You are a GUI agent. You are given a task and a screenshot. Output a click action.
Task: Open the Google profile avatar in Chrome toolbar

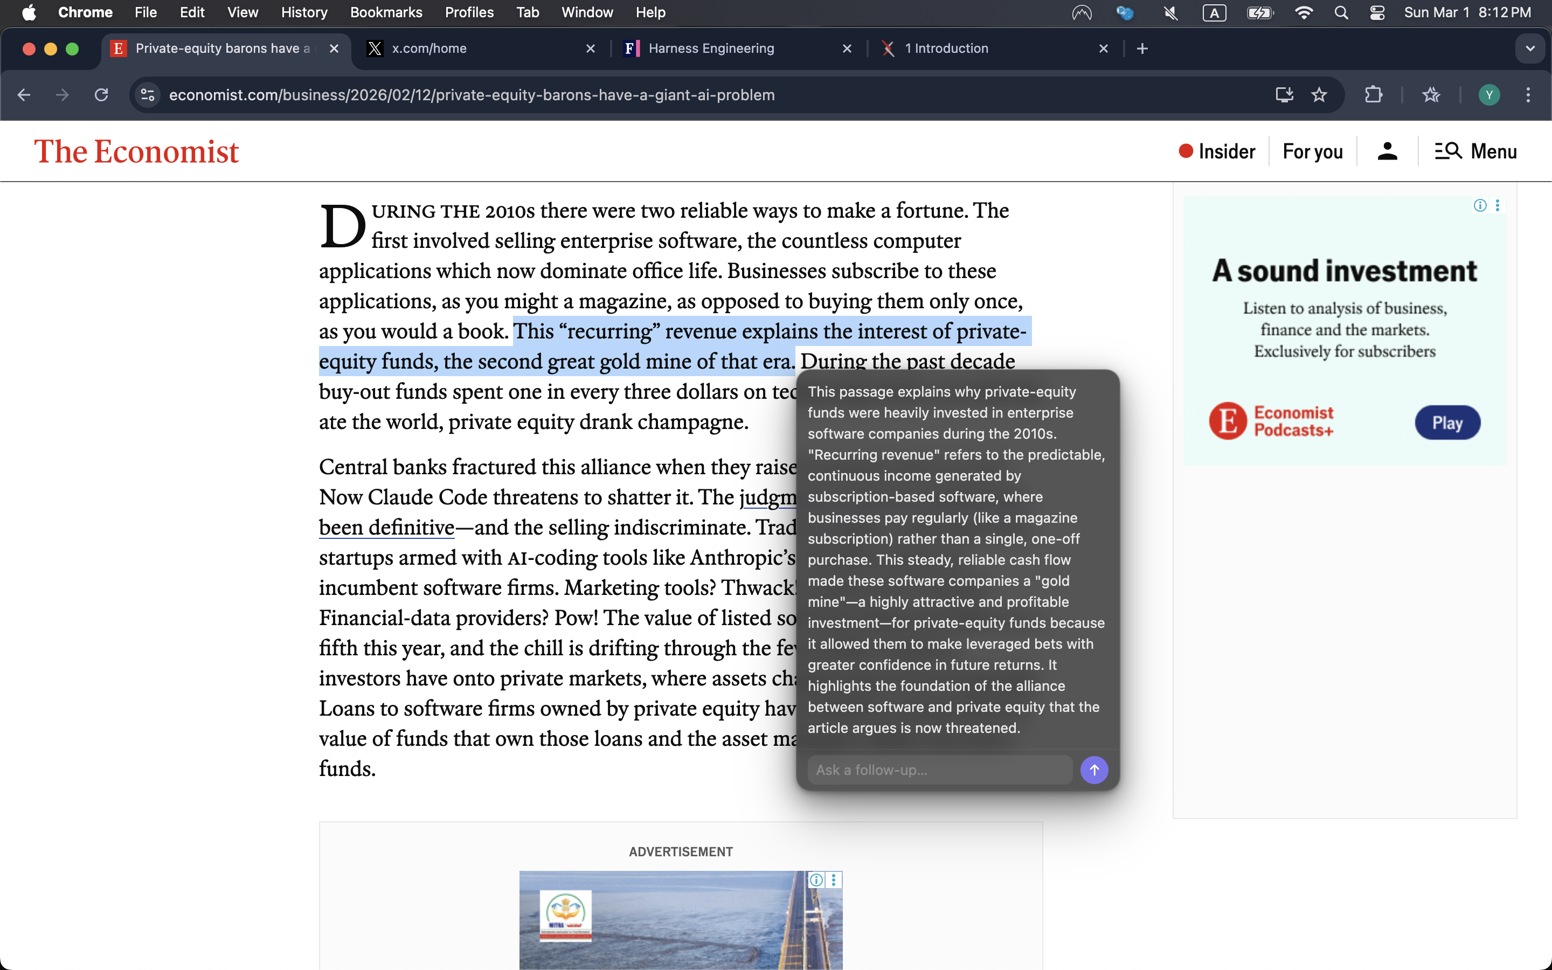click(x=1489, y=95)
